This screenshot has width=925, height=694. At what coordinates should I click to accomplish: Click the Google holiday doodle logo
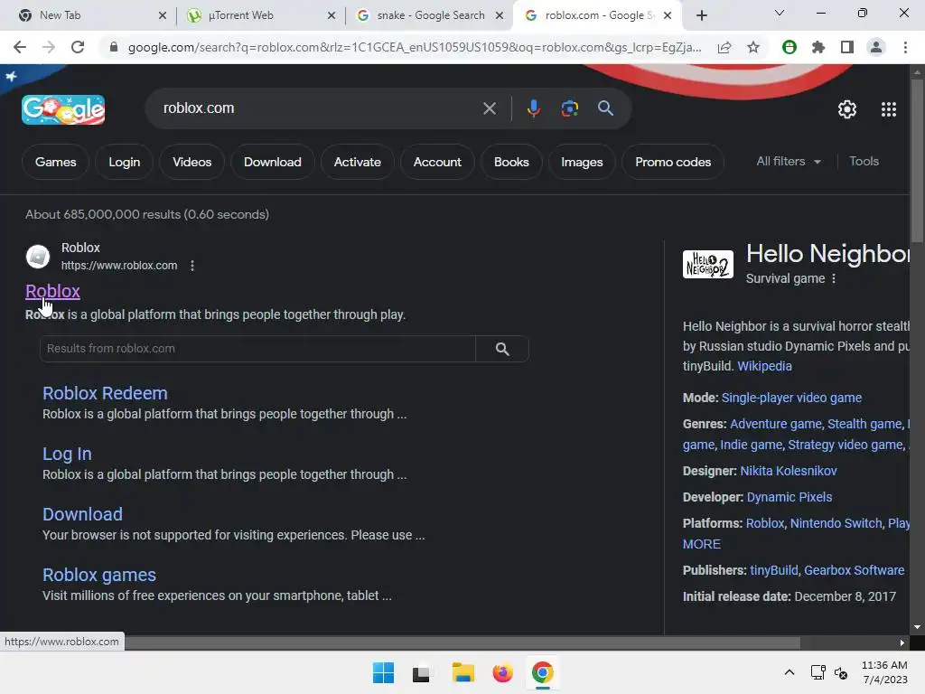[x=63, y=109]
